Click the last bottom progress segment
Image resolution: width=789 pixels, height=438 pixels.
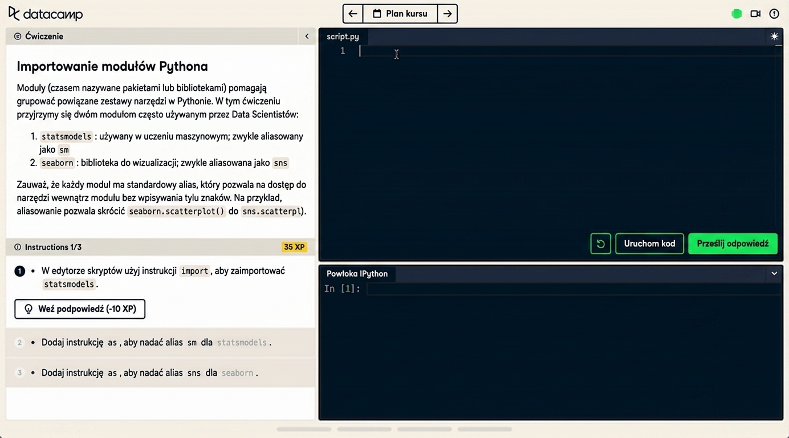pyautogui.click(x=485, y=429)
